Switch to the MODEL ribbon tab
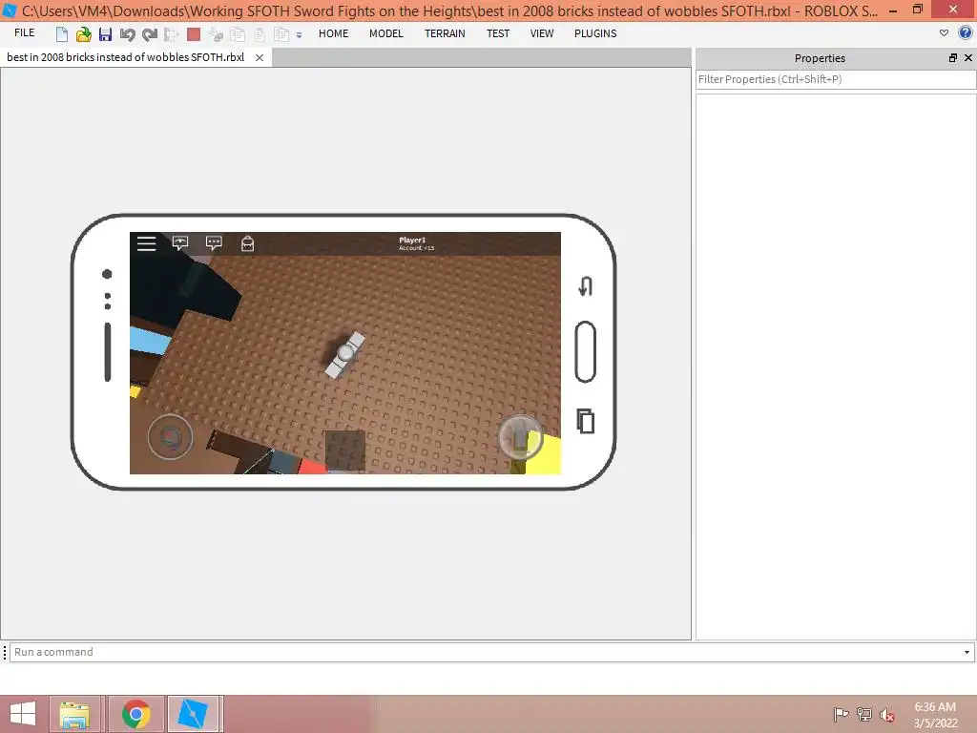 pyautogui.click(x=385, y=33)
